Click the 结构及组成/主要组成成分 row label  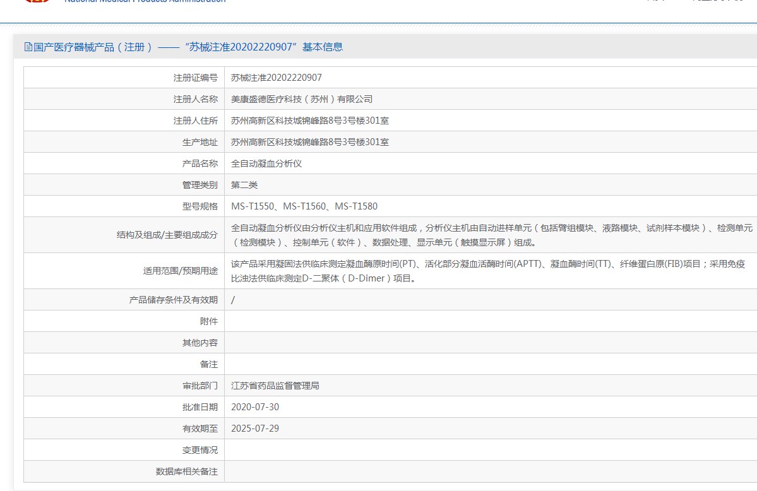(167, 235)
